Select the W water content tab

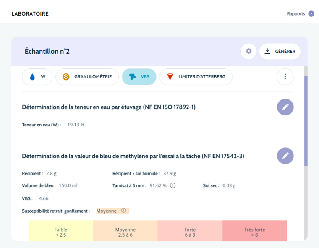(37, 77)
